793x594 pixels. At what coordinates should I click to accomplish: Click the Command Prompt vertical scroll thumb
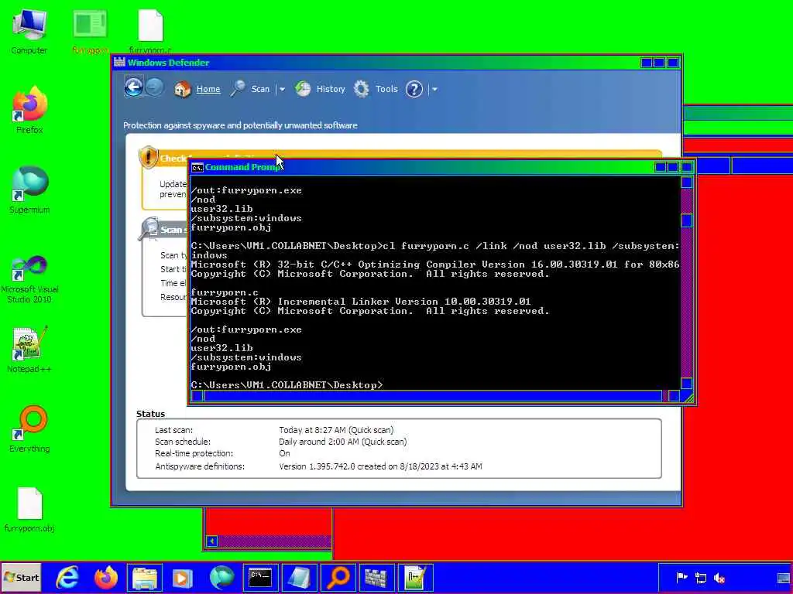(686, 220)
